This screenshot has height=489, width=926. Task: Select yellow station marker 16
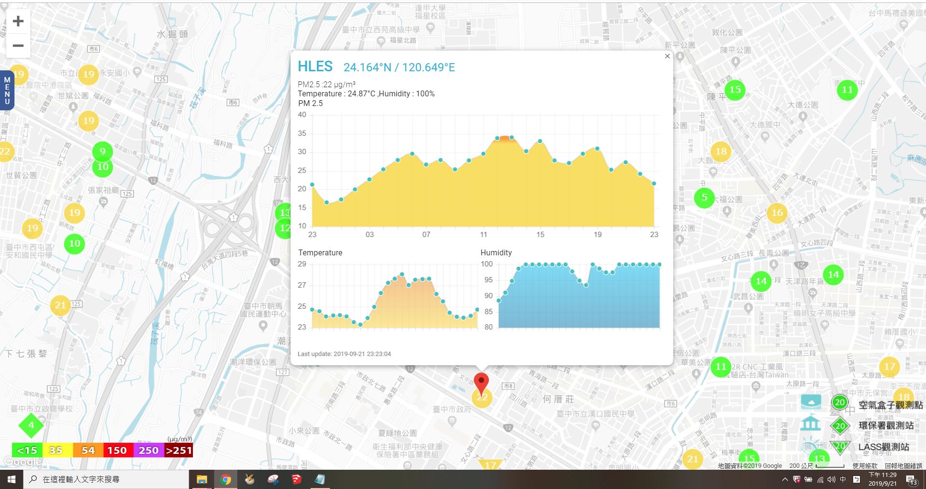[x=777, y=212]
